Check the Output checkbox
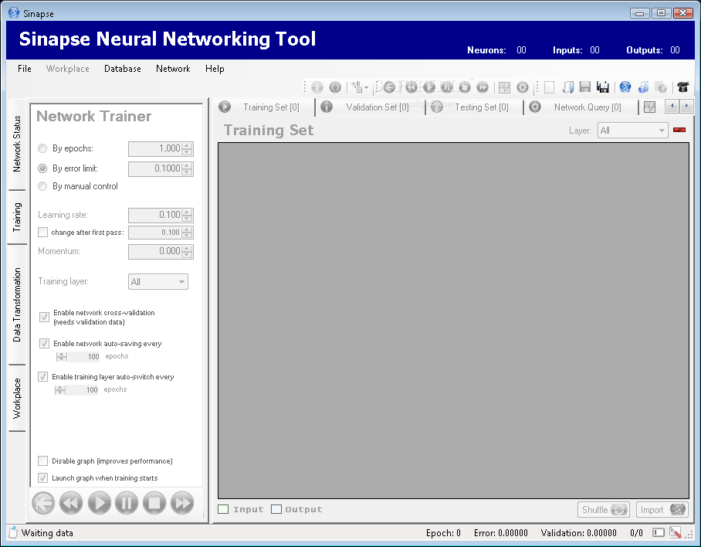701x547 pixels. 276,509
